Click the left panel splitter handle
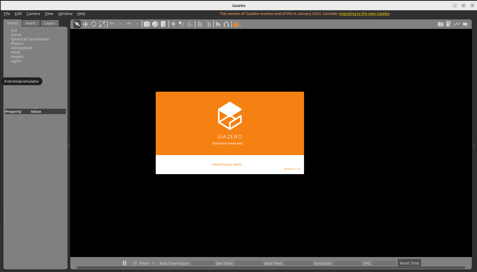The width and height of the screenshot is (477, 272). click(x=69, y=145)
